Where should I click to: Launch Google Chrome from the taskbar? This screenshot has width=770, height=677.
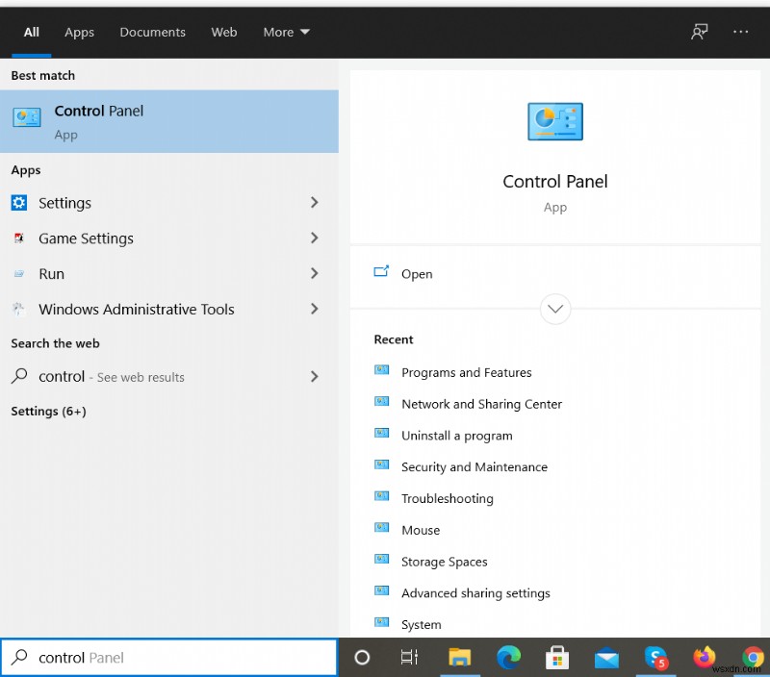coord(755,658)
